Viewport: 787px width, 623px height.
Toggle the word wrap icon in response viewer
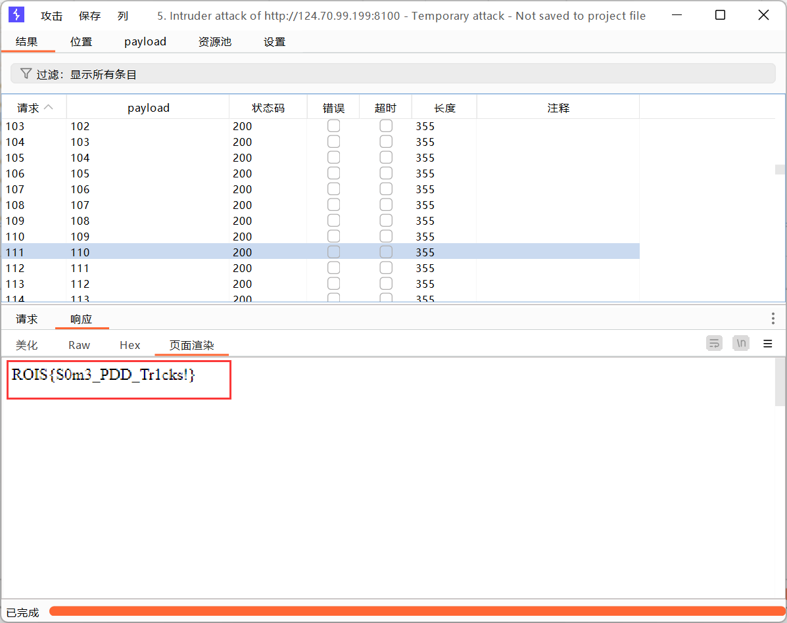[x=714, y=343]
